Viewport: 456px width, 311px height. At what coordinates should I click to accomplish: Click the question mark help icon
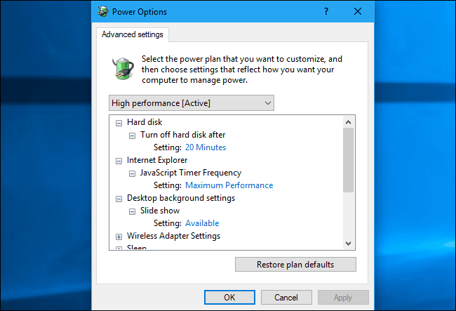326,11
